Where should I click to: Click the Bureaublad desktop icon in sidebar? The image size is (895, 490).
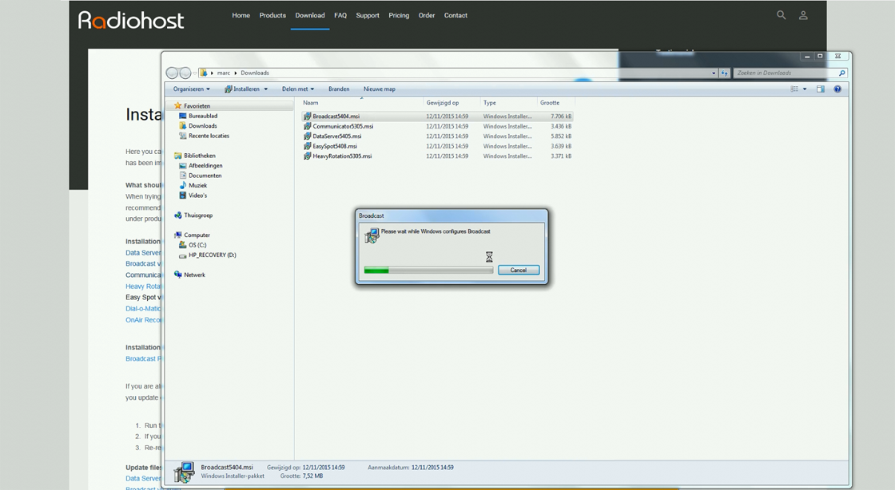tap(183, 117)
